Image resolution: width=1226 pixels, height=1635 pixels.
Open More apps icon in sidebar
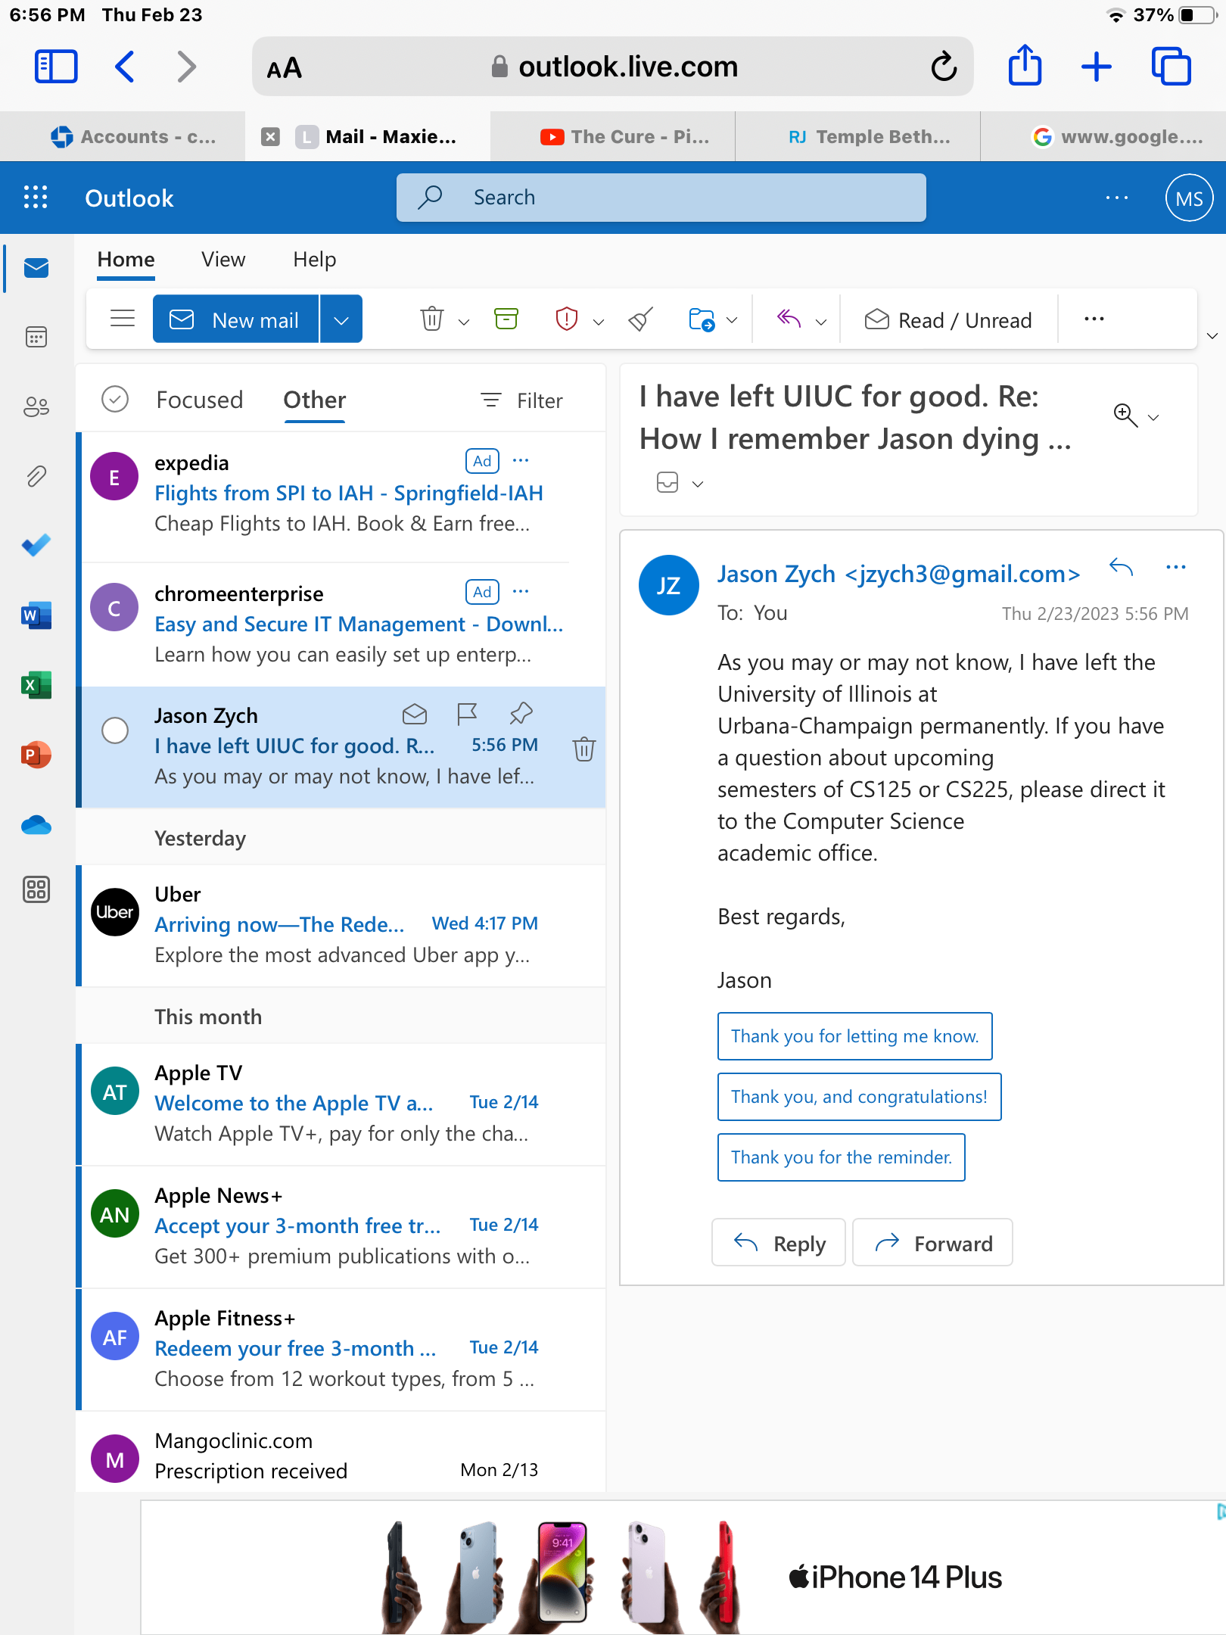(36, 889)
